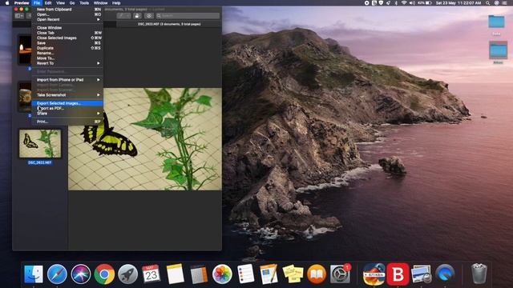The image size is (513, 288).
Task: Open System Preferences with badge in Dock
Action: click(340, 274)
